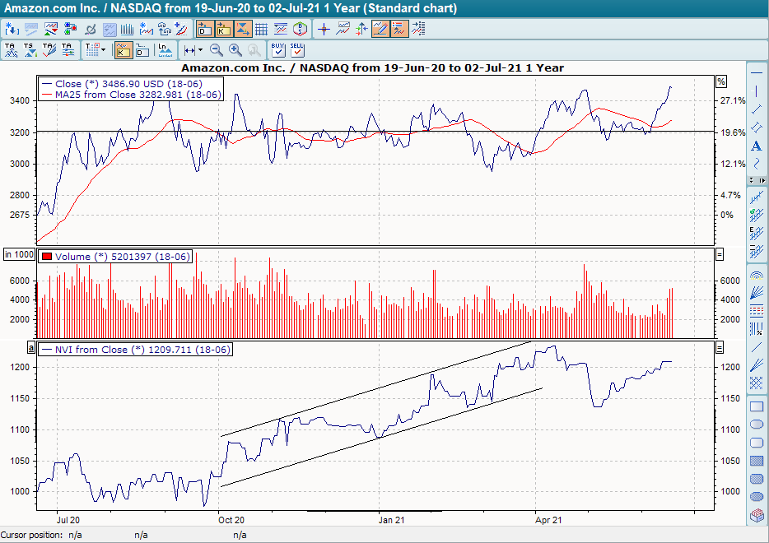Screen dimensions: 769x543
Task: Select the zoom-in magnifier tool
Action: 235,49
